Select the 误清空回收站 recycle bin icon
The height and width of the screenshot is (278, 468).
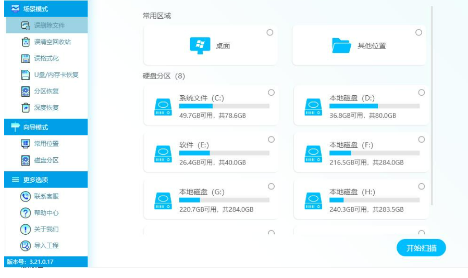click(25, 42)
